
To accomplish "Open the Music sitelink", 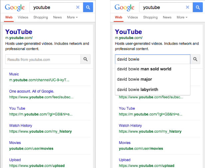I will click(14, 74).
